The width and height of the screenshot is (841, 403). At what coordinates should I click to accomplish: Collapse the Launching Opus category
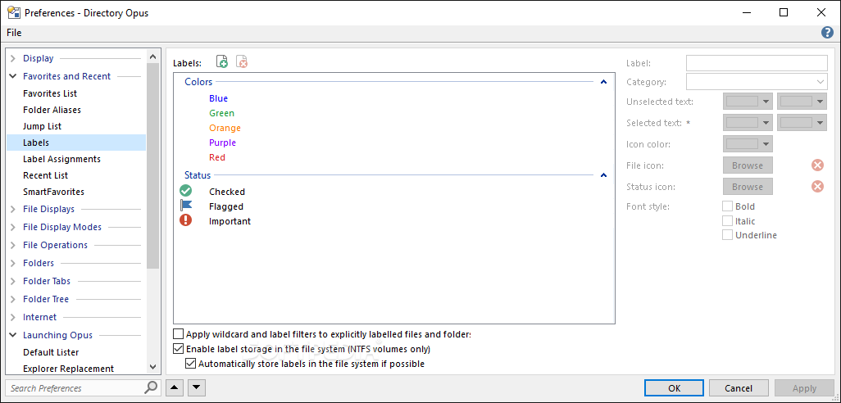13,335
